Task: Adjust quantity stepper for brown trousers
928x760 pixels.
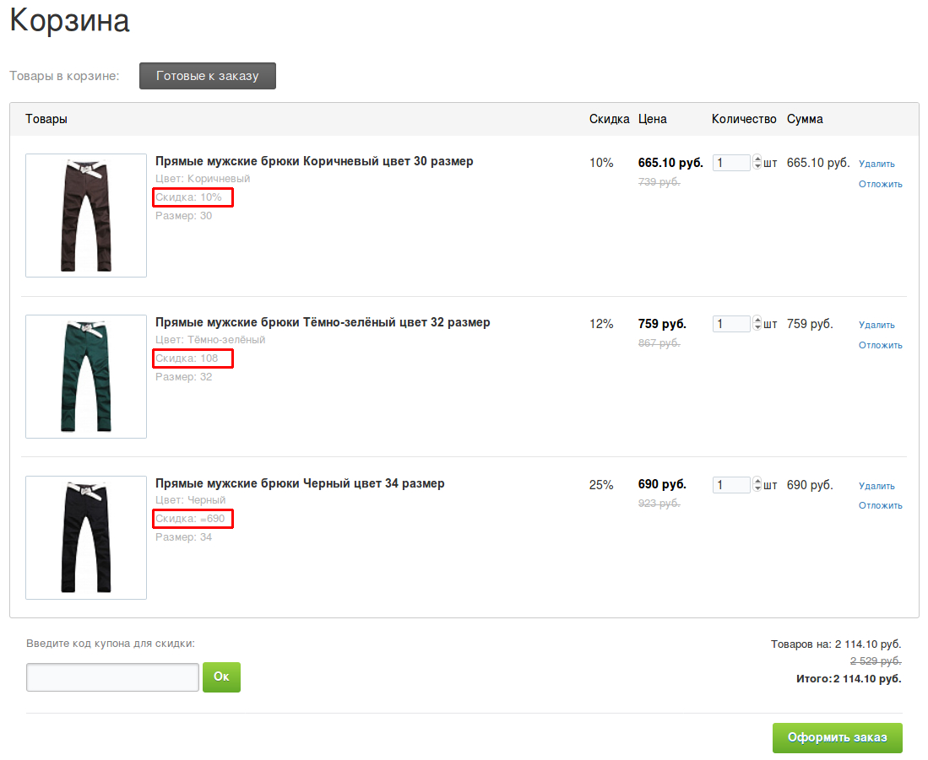Action: pyautogui.click(x=757, y=163)
